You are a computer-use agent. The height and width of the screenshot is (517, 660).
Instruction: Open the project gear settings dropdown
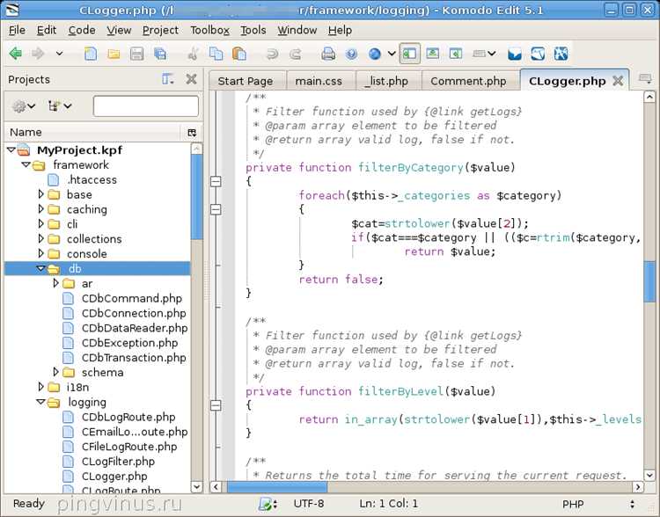[23, 106]
